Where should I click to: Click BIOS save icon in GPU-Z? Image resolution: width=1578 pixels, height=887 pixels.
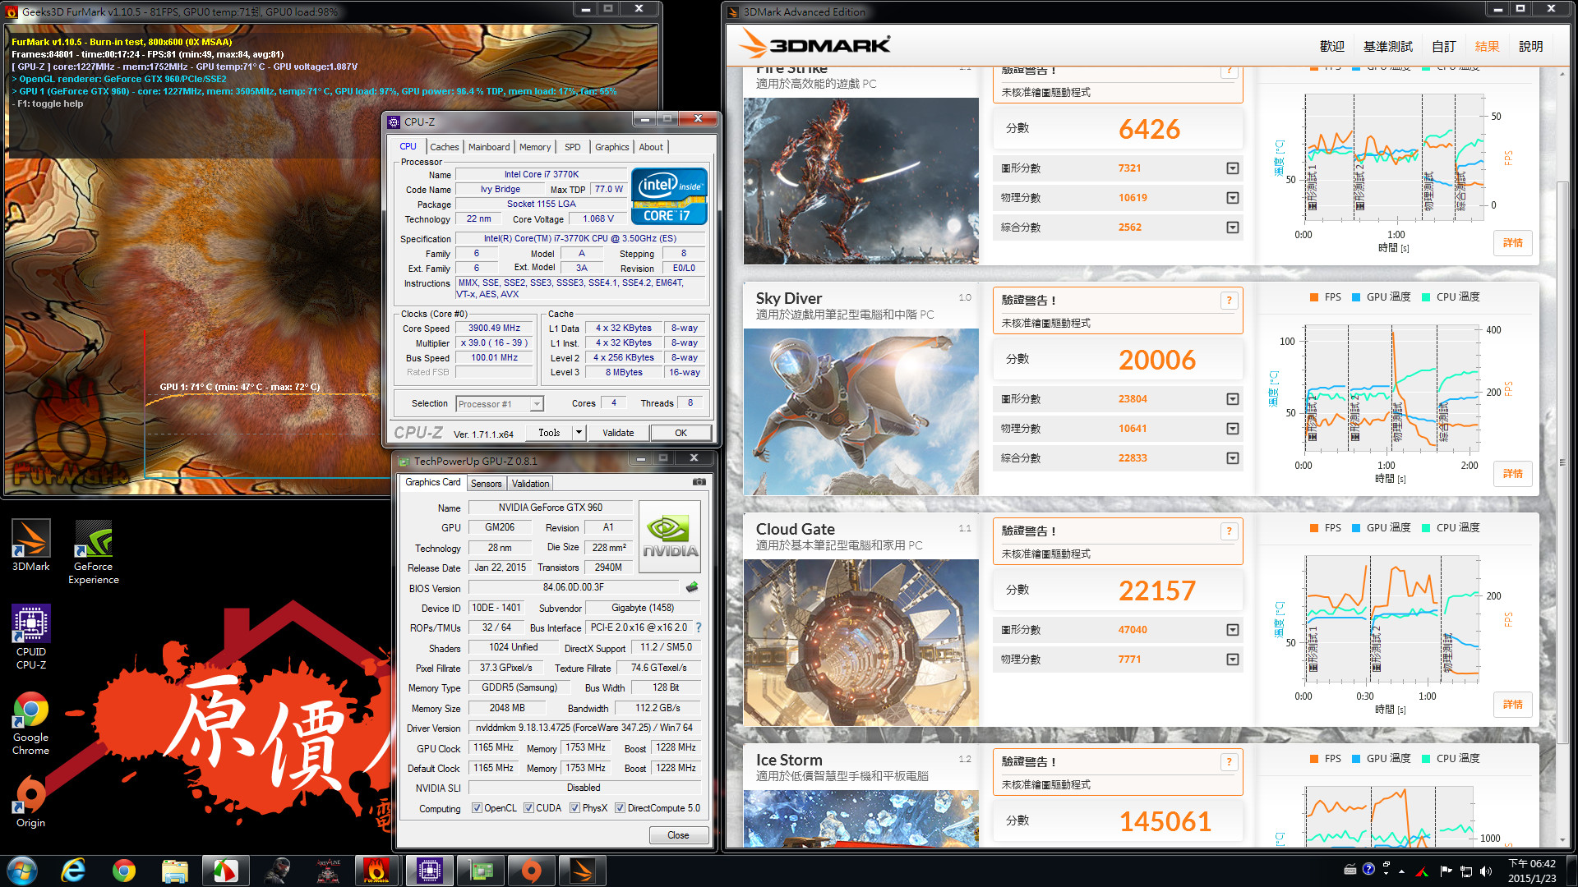point(692,587)
